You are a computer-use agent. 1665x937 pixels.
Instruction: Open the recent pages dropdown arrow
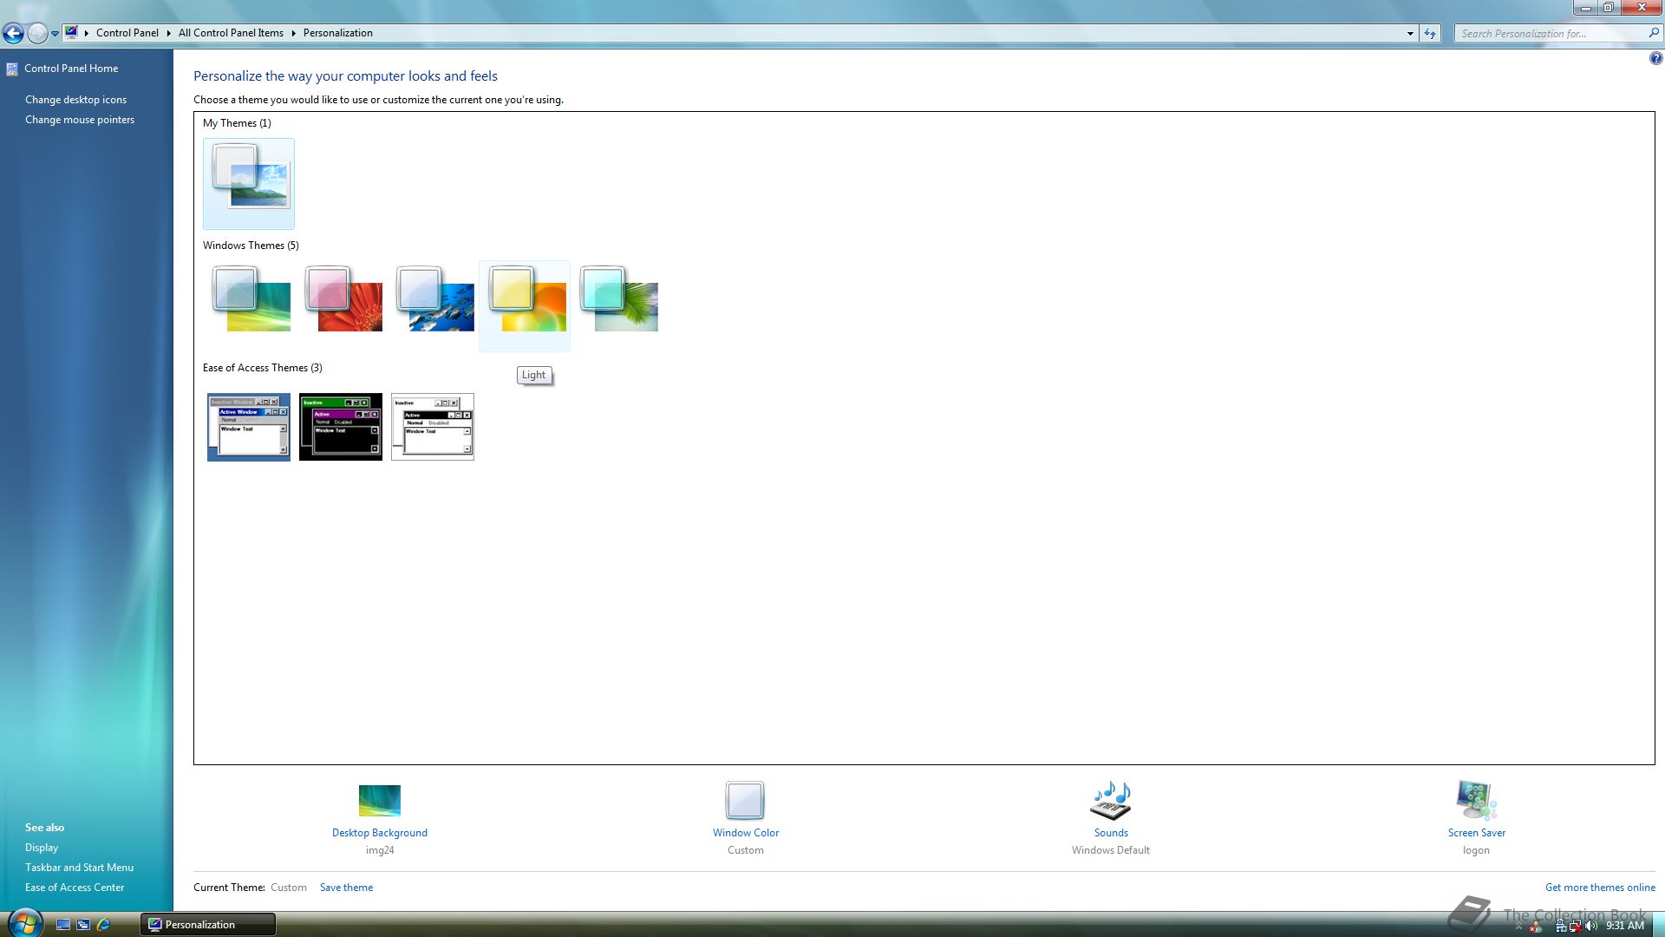[x=55, y=34]
